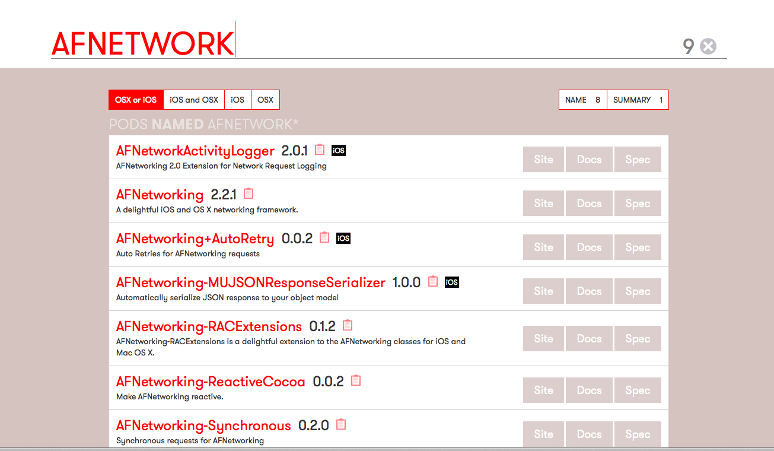The width and height of the screenshot is (774, 451).
Task: Open Docs for AFNetworking+AutoRetry
Action: pyautogui.click(x=589, y=247)
